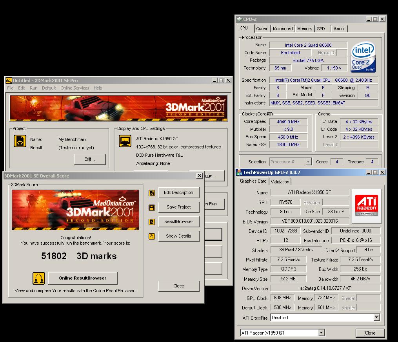Click the Save Project button
Image resolution: width=398 pixels, height=342 pixels.
click(179, 207)
